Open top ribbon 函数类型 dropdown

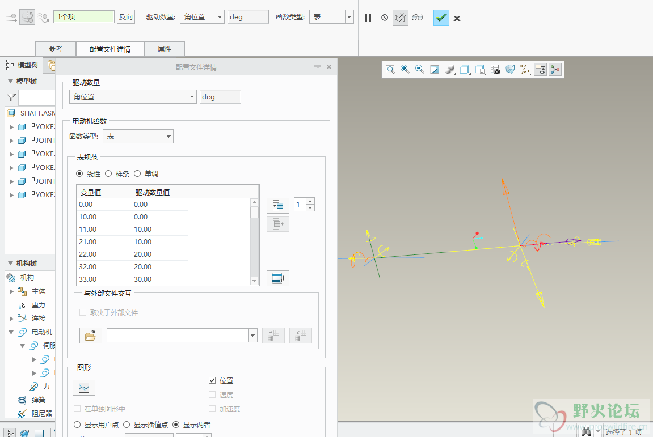point(349,17)
